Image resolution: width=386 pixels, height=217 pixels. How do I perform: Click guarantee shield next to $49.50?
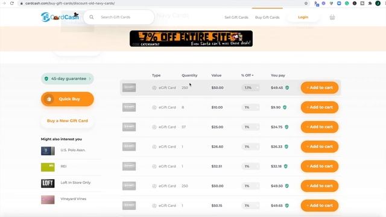tap(287, 186)
